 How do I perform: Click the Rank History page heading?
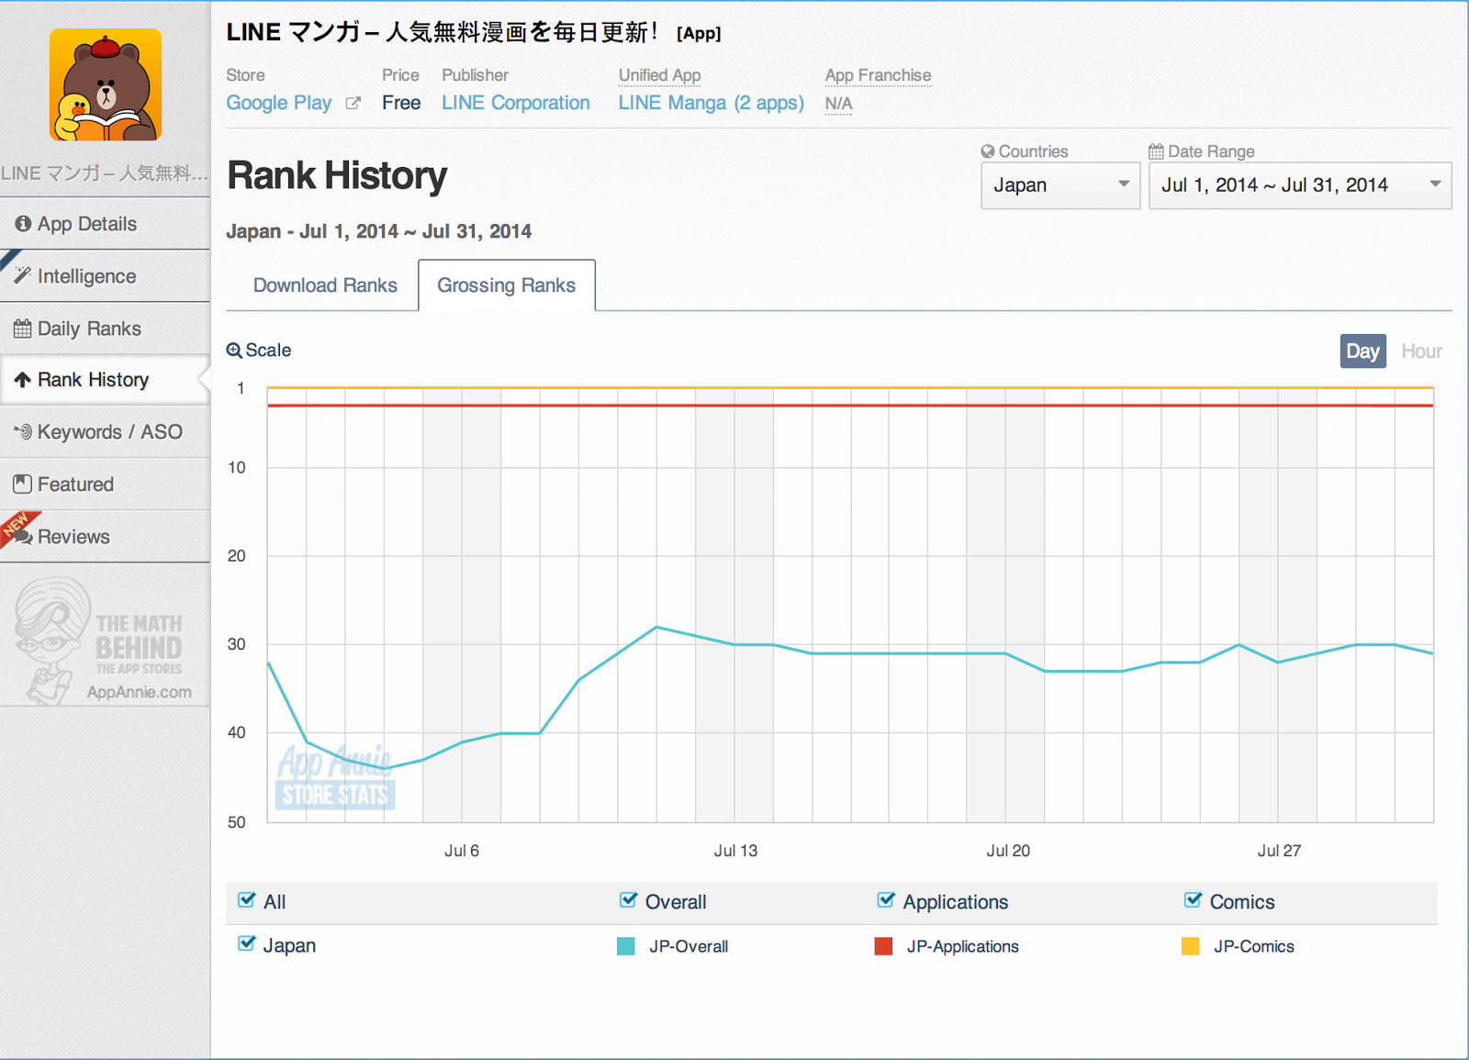(x=337, y=175)
